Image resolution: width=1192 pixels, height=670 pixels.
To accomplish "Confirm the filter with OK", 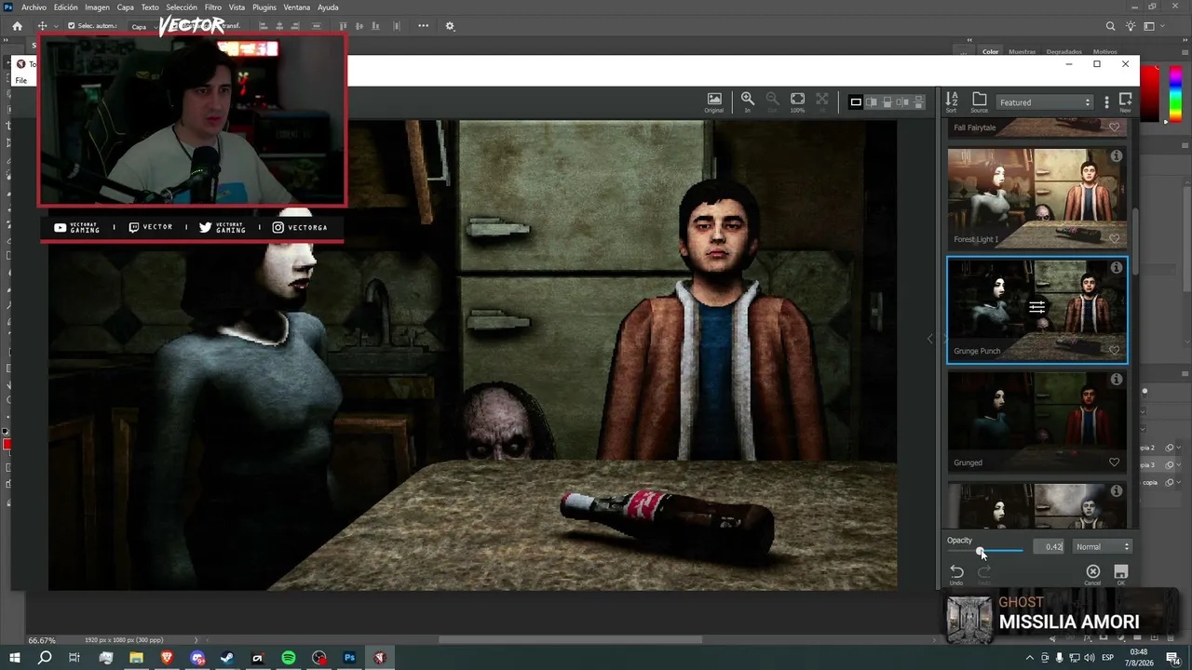I will 1121,573.
